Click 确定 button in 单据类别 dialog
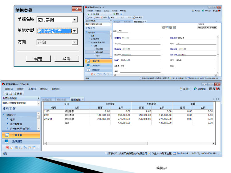The image size is (231, 173). [38, 59]
